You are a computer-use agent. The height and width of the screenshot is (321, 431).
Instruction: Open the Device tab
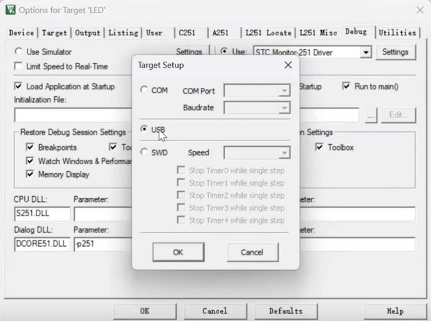21,33
